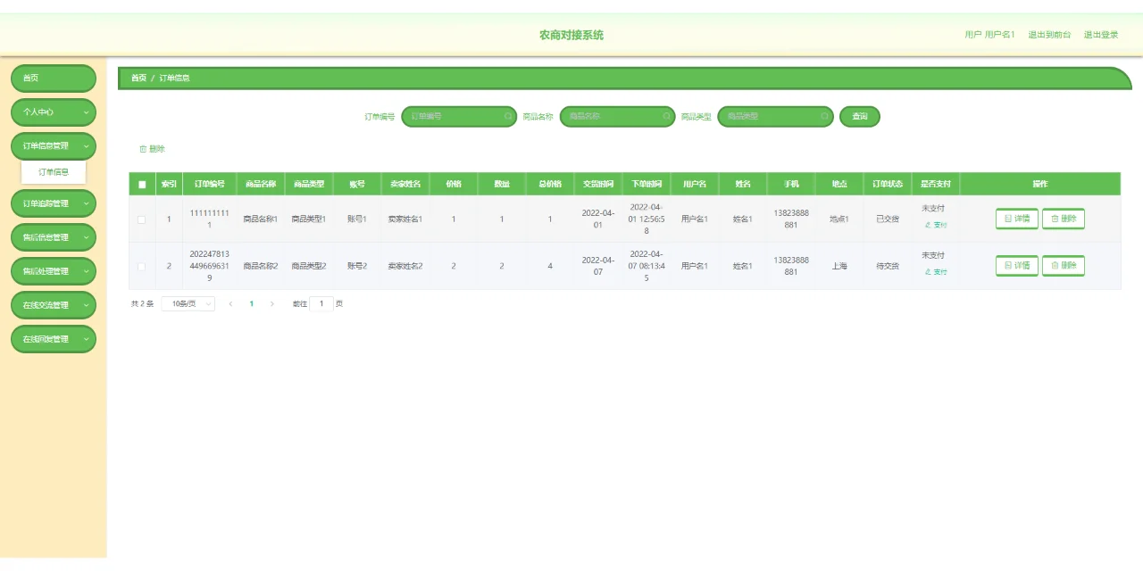Click the 退出登录 logout link
Image resolution: width=1143 pixels, height=571 pixels.
(x=1101, y=34)
